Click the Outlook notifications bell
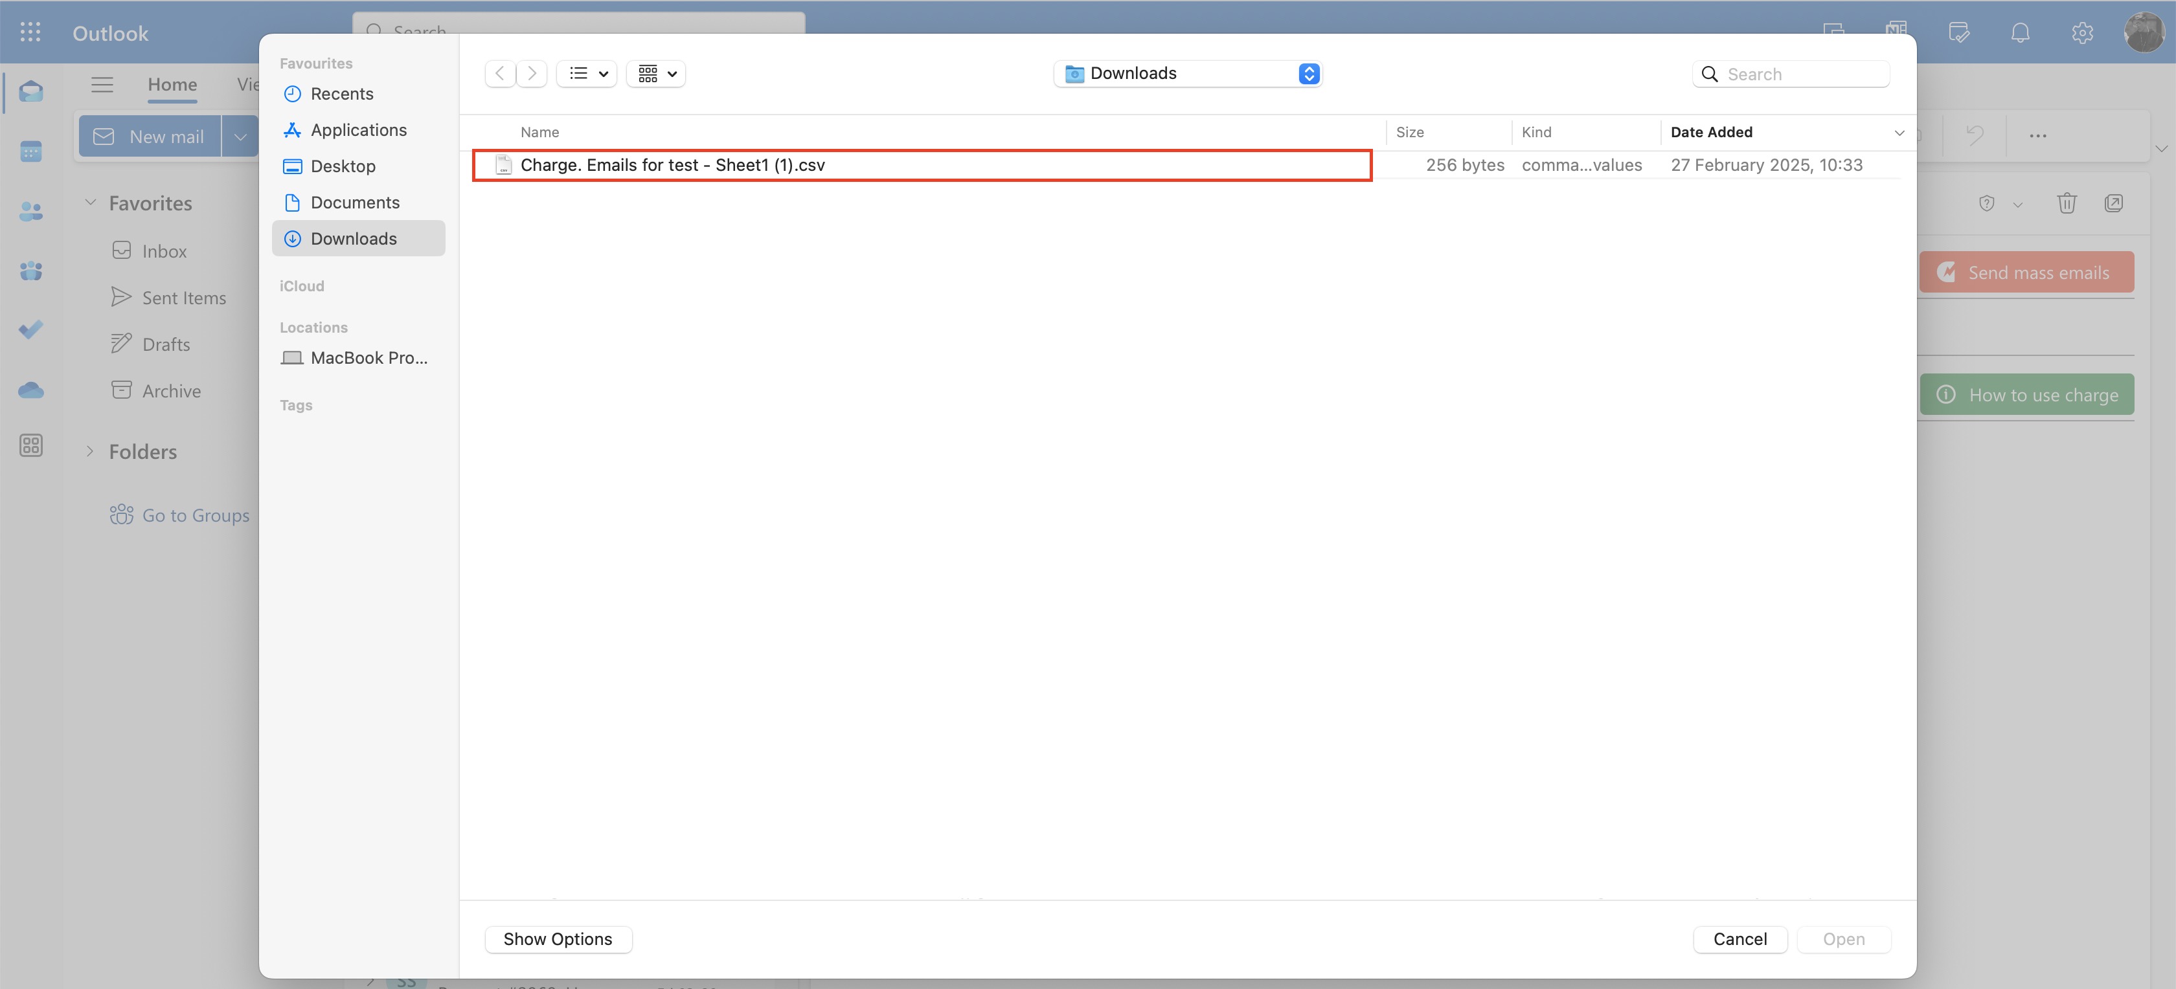 2020,33
